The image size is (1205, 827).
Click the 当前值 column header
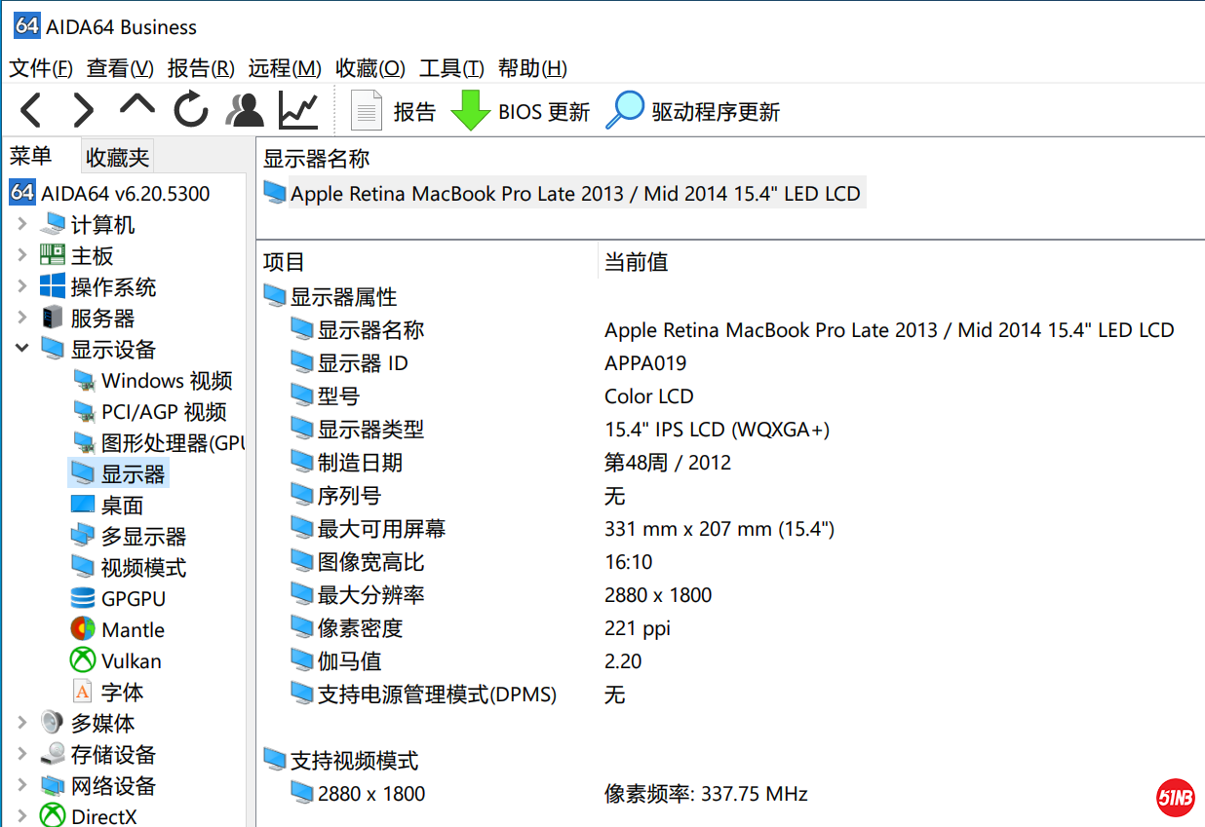click(636, 261)
